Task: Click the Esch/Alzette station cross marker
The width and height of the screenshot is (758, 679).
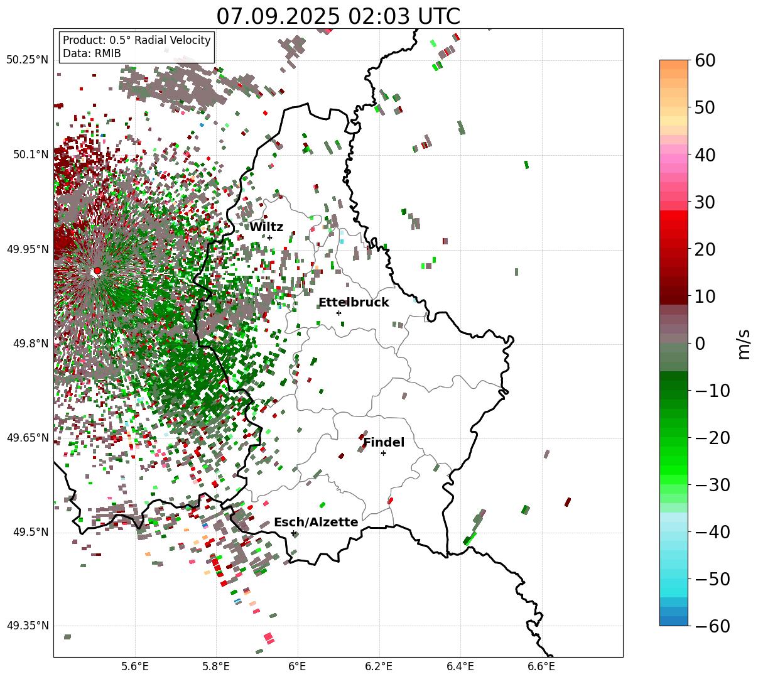Action: pos(293,533)
